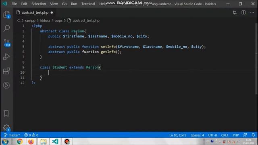Viewport: 258px width, 145px height.
Task: Open the Selection menu
Action: point(39,4)
